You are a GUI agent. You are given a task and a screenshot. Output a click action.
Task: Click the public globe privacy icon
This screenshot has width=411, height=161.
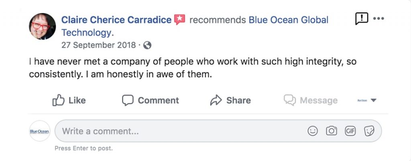(147, 45)
